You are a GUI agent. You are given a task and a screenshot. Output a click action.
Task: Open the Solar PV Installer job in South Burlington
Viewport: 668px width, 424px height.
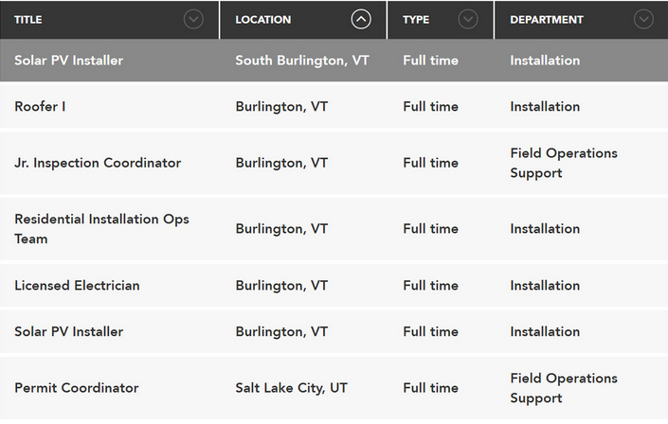[x=68, y=61]
